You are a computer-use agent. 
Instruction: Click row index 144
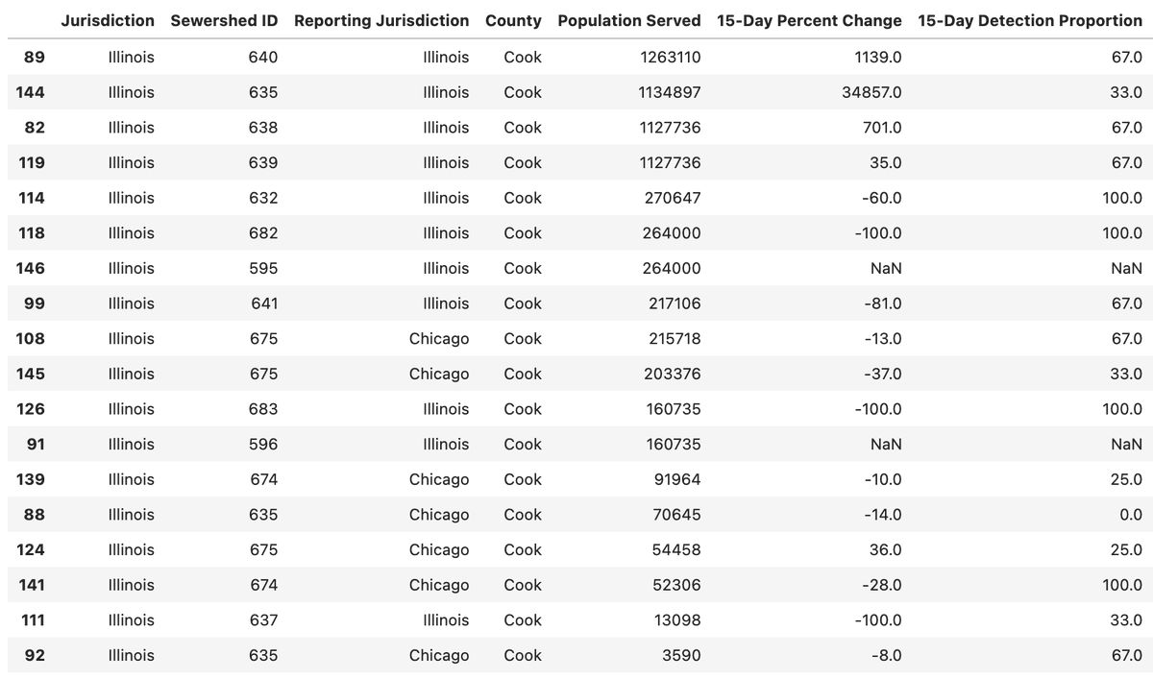pyautogui.click(x=31, y=92)
